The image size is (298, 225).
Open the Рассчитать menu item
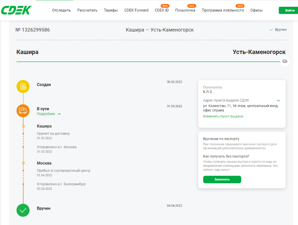[x=87, y=10]
